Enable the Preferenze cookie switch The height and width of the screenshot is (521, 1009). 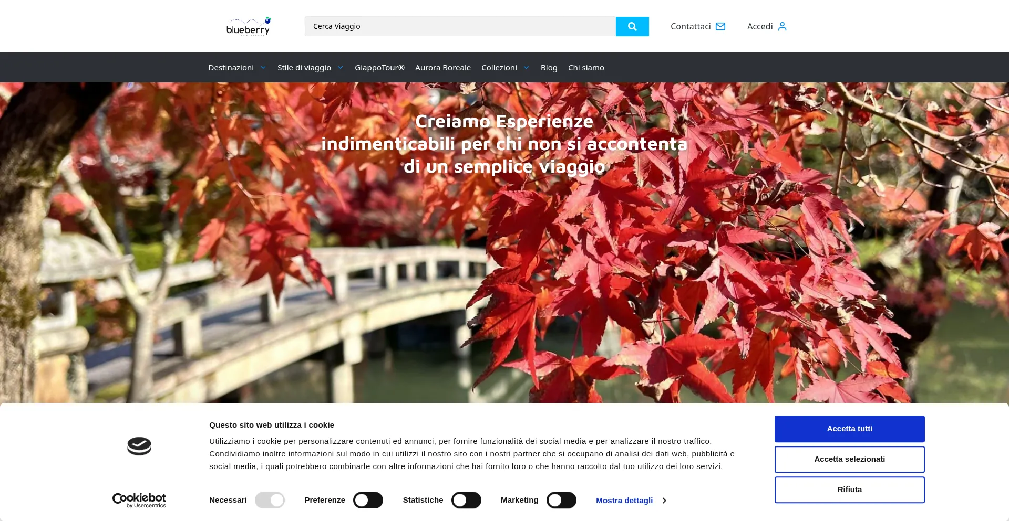click(368, 500)
